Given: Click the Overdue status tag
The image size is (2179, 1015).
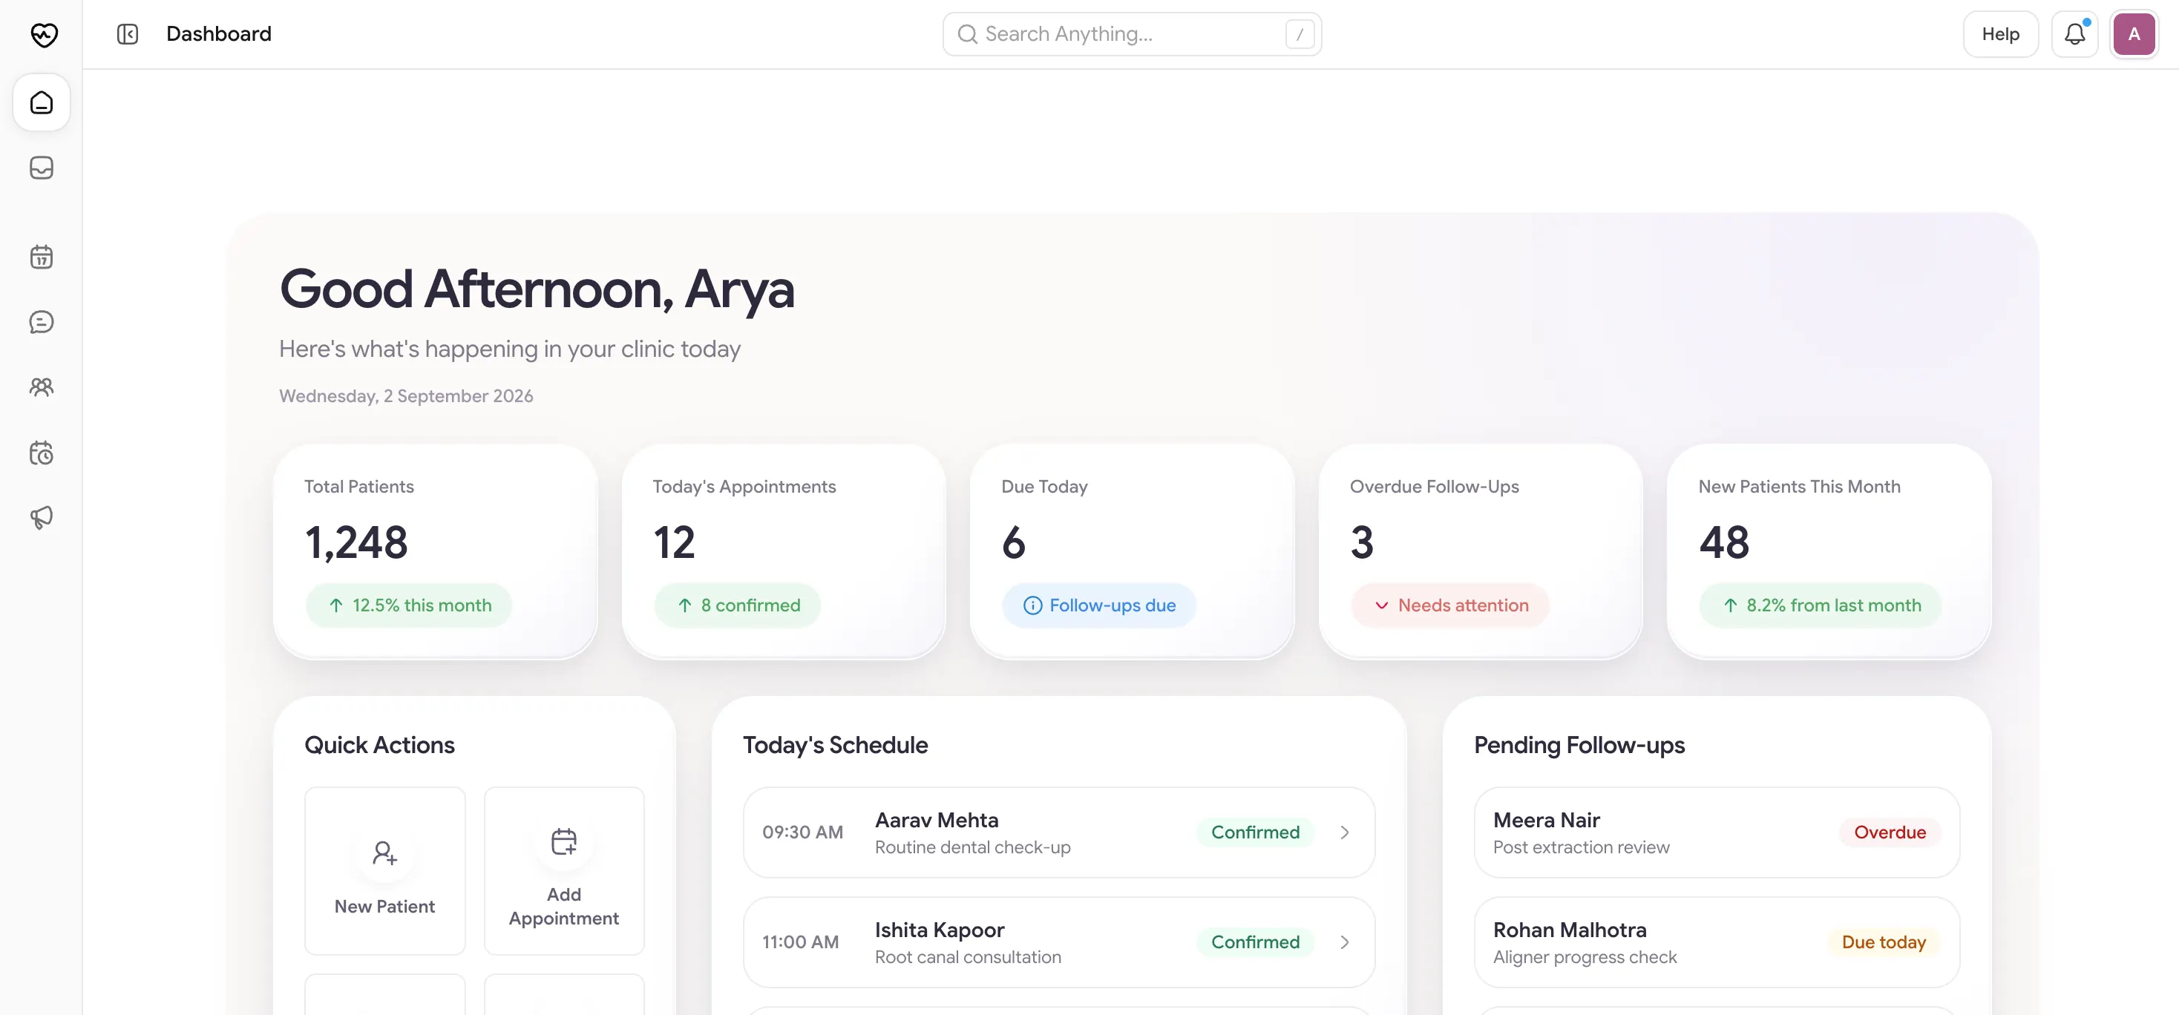Looking at the screenshot, I should tap(1890, 833).
